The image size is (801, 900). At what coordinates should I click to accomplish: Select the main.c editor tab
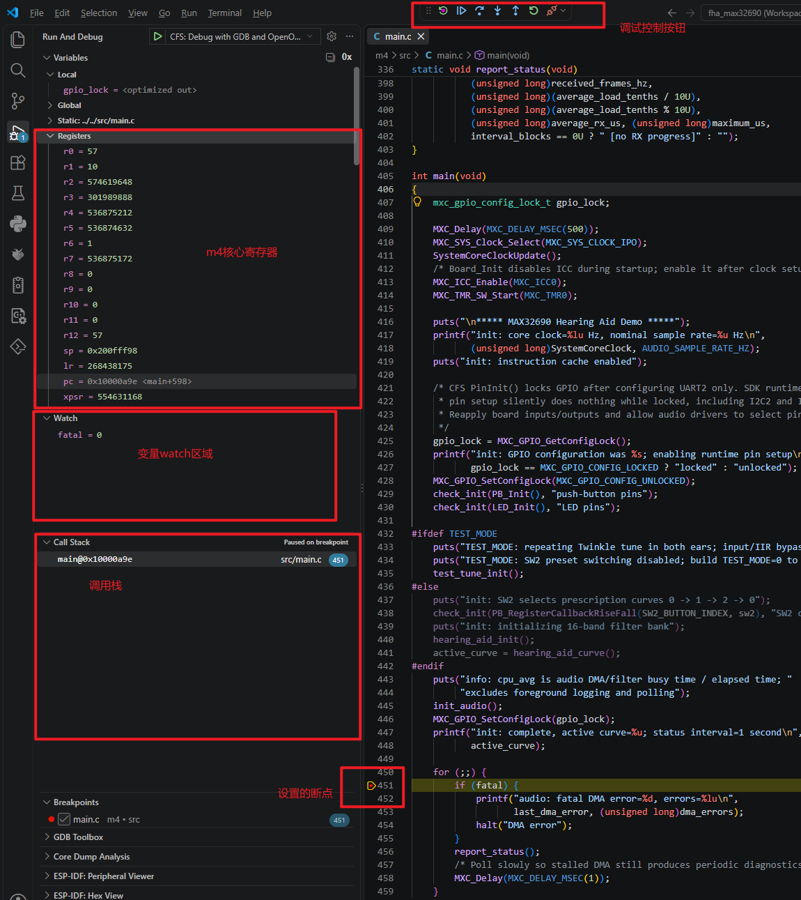tap(397, 36)
